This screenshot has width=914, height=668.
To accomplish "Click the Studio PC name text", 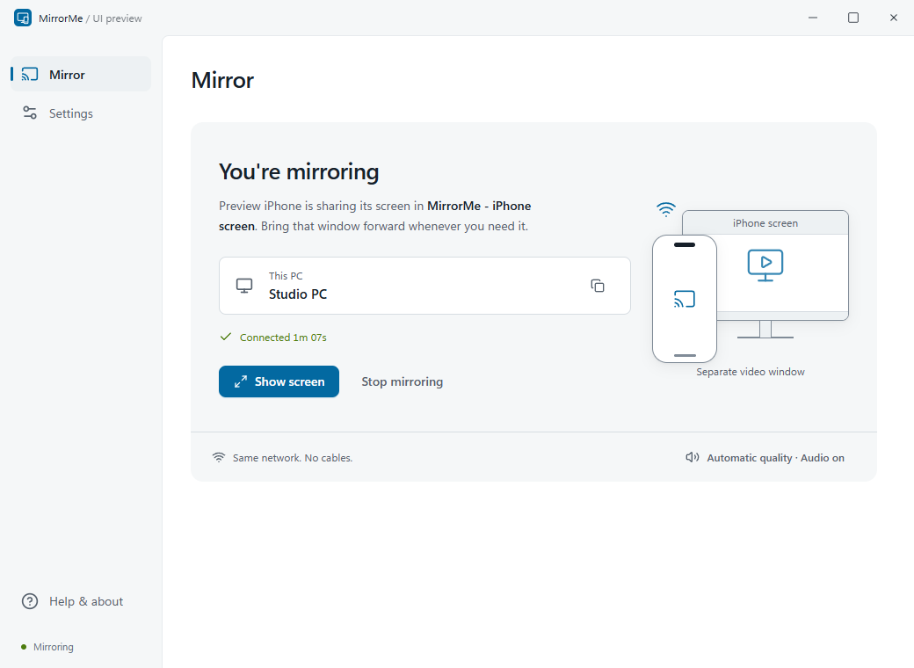I will (x=298, y=294).
